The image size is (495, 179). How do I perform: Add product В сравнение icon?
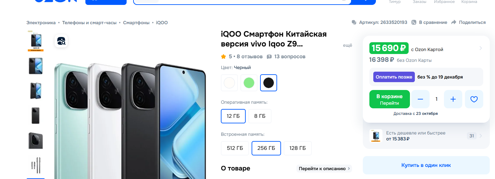(x=414, y=22)
